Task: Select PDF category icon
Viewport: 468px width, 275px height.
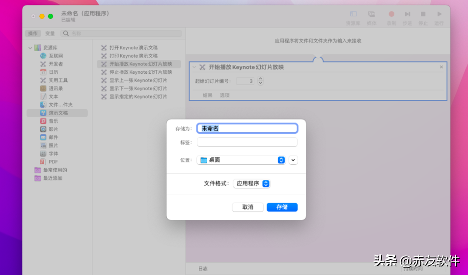Action: pos(43,162)
